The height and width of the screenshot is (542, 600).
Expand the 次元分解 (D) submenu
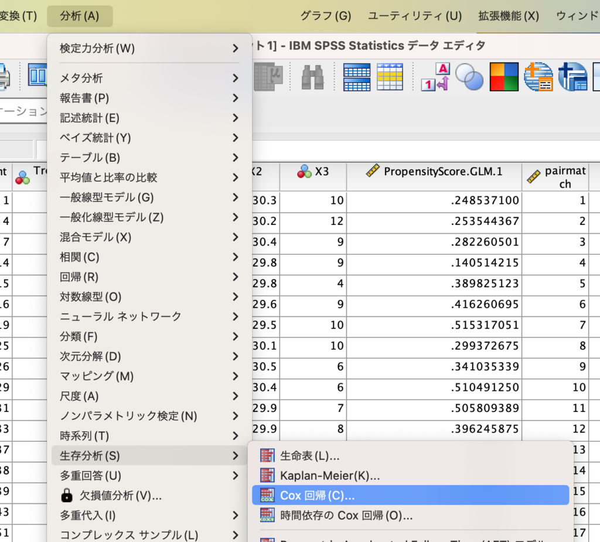click(x=149, y=356)
